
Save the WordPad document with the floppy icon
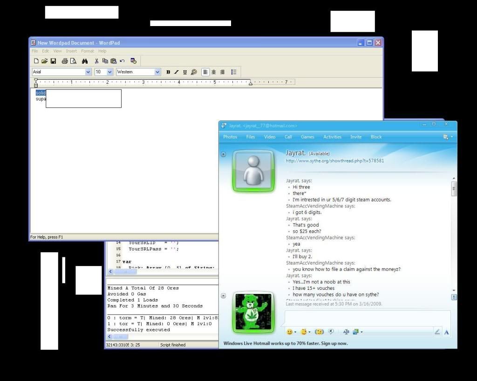(x=53, y=61)
